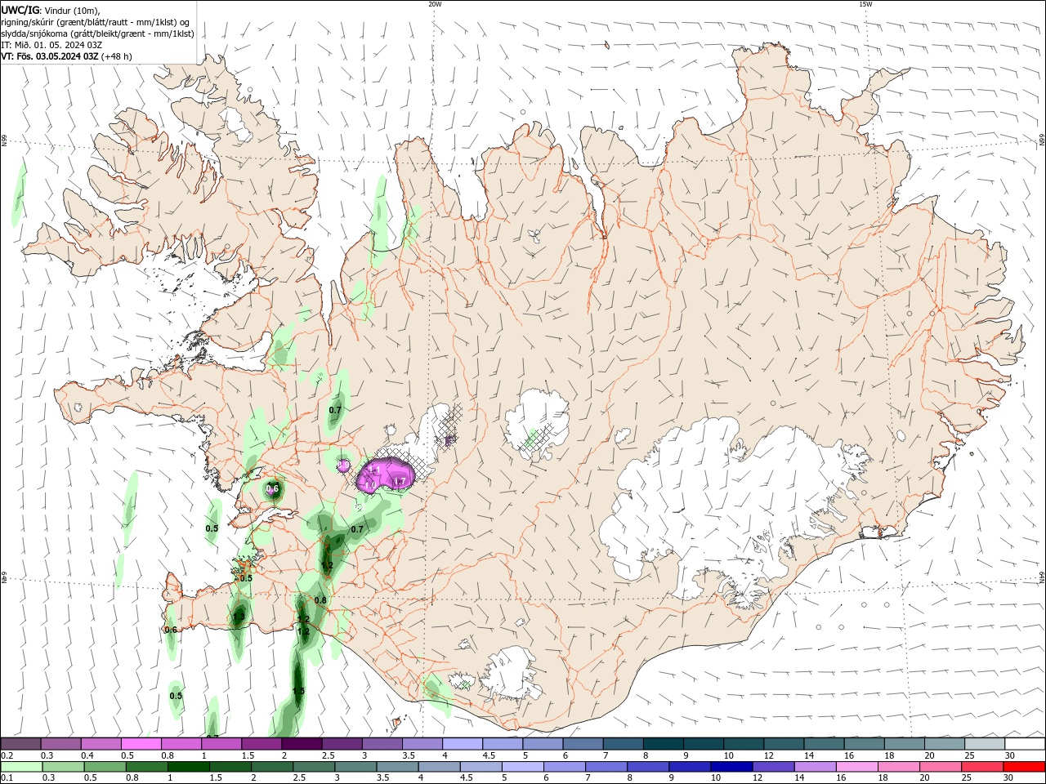Pick the rain scale swatch starting at 2
The image size is (1046, 784).
[x=272, y=767]
